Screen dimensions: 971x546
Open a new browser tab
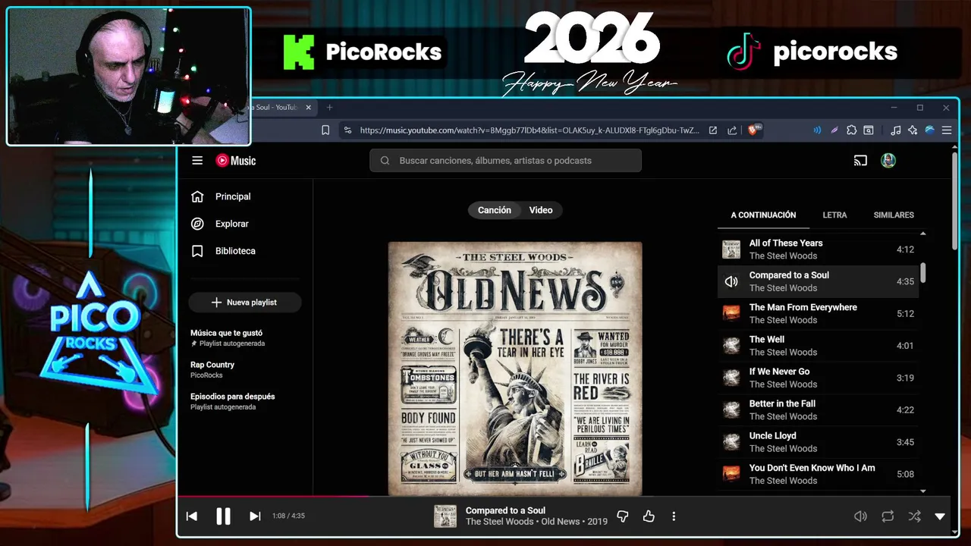point(329,108)
